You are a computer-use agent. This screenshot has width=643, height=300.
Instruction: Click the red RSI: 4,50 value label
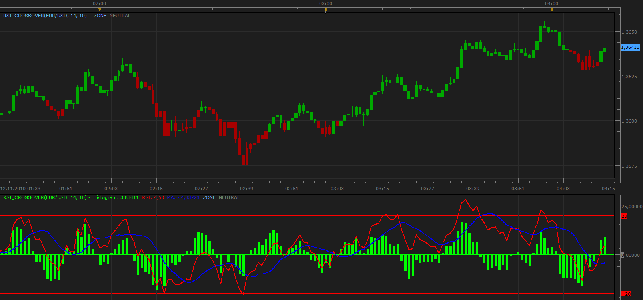click(x=153, y=197)
